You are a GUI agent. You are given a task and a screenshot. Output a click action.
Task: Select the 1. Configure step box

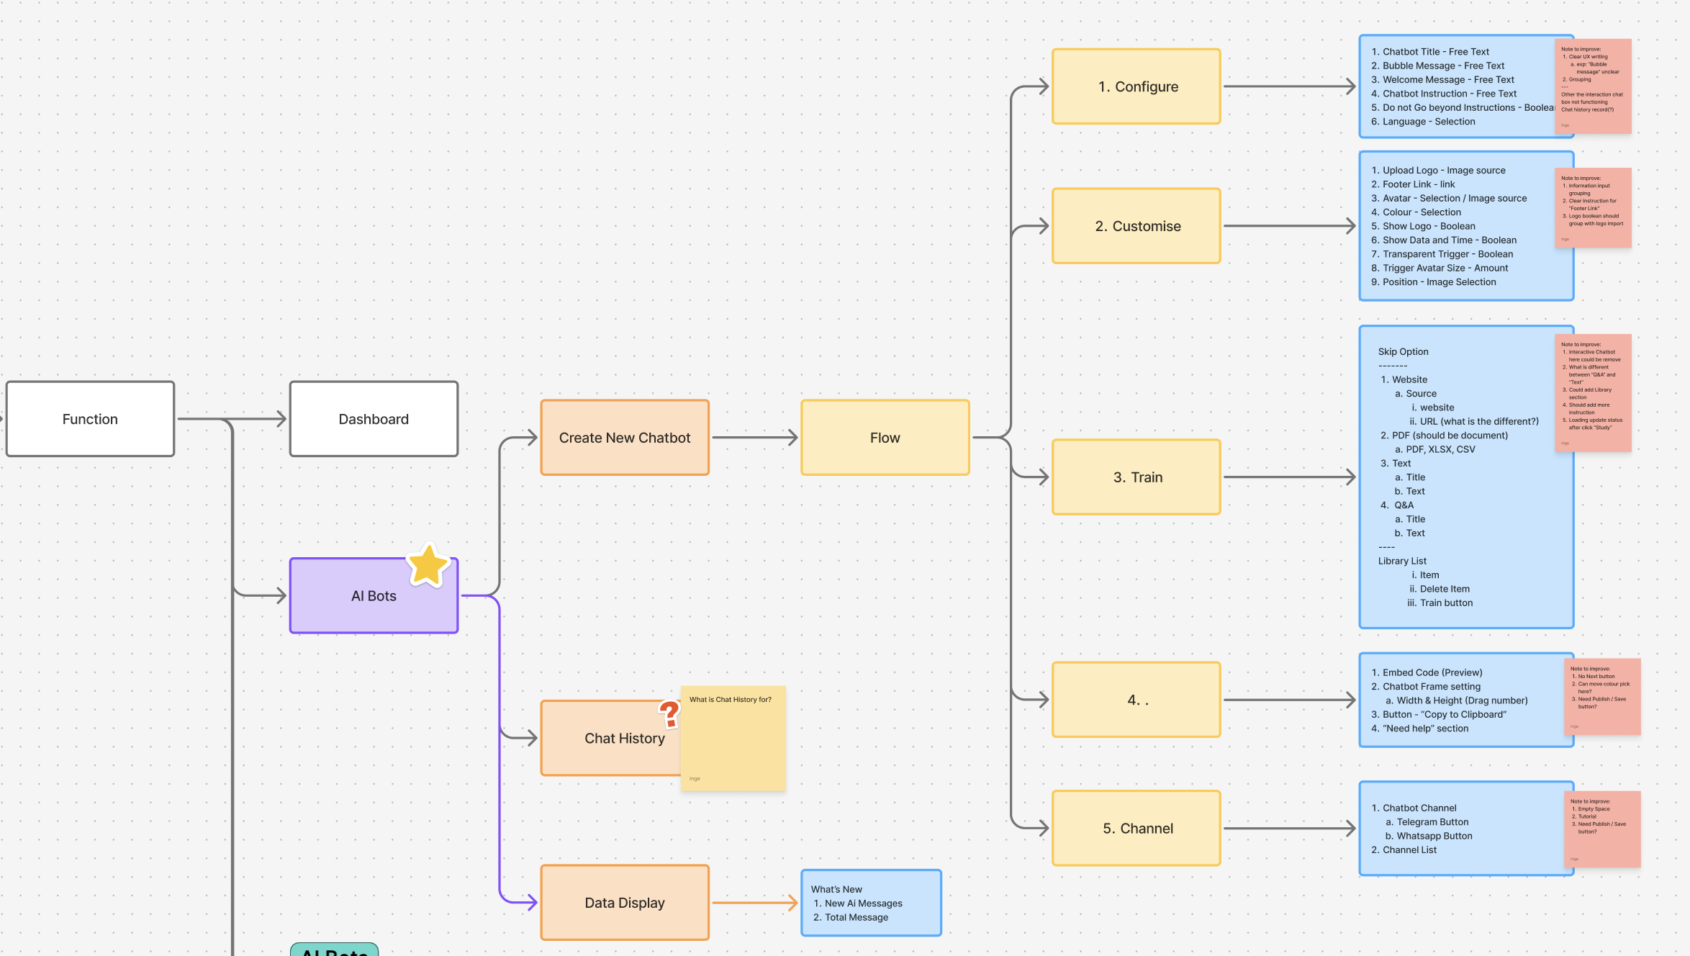[1137, 86]
